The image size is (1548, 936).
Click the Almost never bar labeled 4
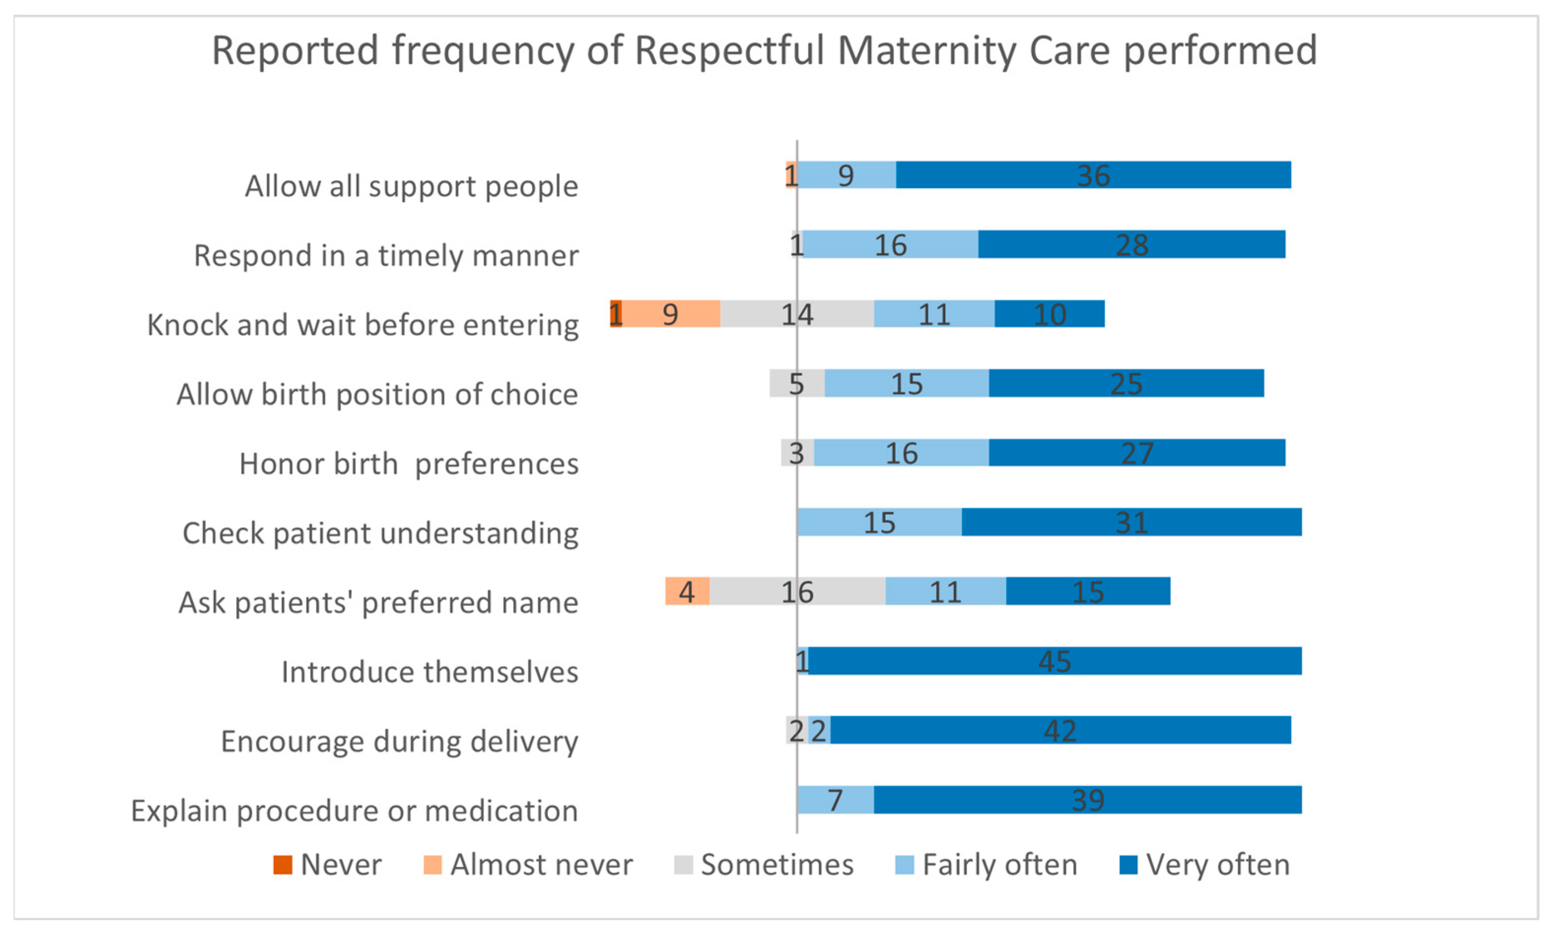click(688, 591)
